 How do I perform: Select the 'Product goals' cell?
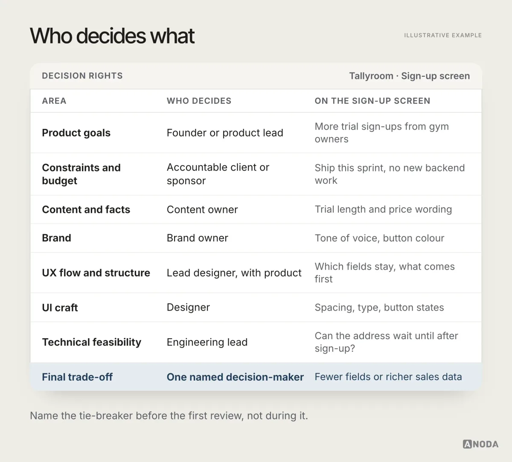click(76, 133)
